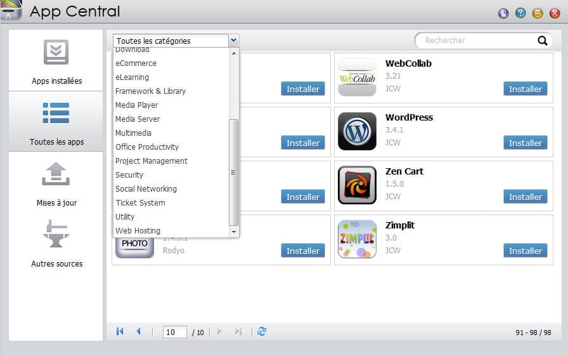Click the WordPress app icon
This screenshot has width=568, height=356.
point(357,131)
